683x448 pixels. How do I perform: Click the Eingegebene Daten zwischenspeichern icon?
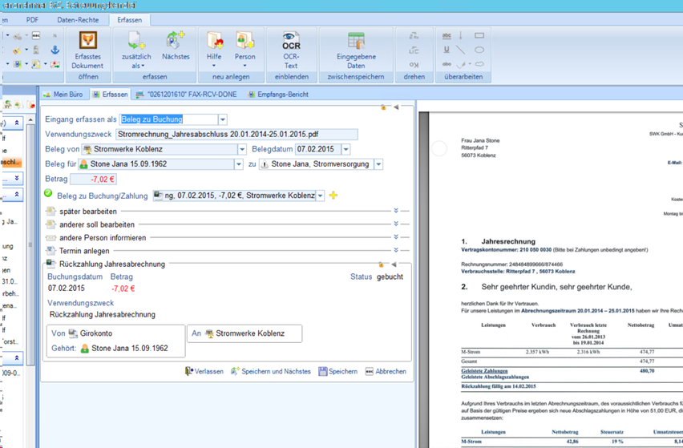[356, 50]
